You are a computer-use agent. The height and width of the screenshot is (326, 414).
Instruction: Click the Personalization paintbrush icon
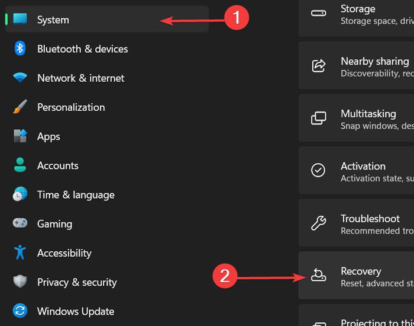coord(20,107)
